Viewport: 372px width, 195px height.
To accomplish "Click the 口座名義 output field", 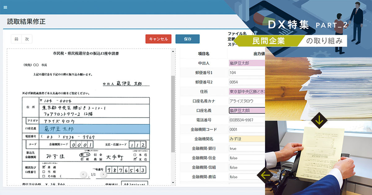I will tap(247, 110).
